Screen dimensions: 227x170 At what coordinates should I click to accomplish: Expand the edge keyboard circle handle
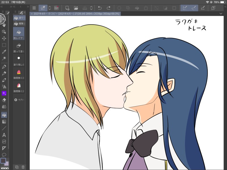2,19
